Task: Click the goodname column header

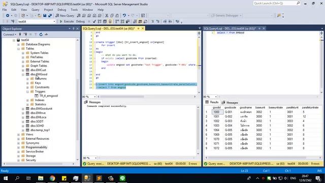Action: (246, 107)
